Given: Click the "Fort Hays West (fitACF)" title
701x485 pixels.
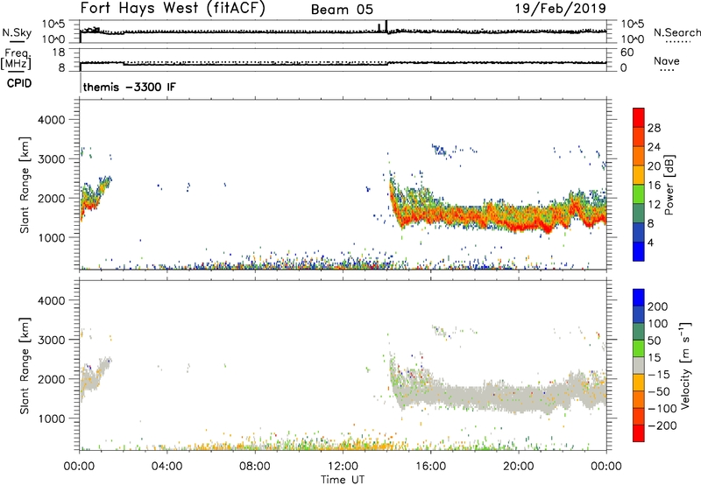Looking at the screenshot, I should 173,8.
